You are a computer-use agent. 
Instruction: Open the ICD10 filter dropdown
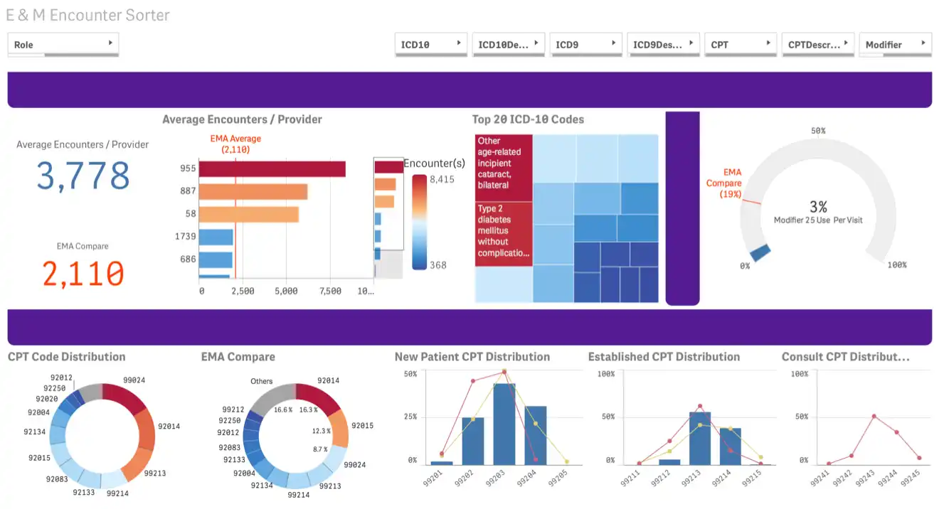click(x=429, y=43)
